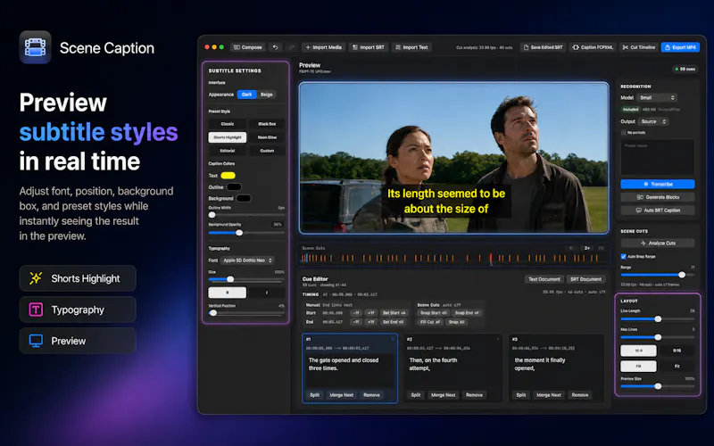Switch to the Text Document tab

tap(544, 279)
